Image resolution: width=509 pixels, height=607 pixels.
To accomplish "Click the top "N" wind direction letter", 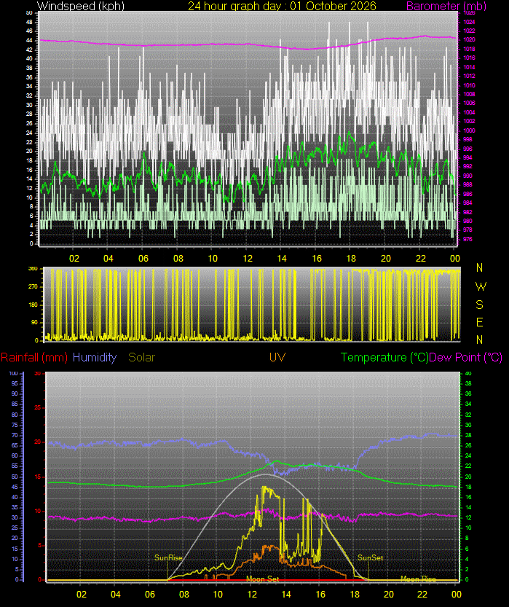I will point(480,267).
